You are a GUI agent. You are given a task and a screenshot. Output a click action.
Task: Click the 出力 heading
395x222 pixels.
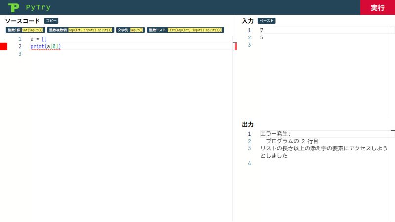tap(248, 124)
